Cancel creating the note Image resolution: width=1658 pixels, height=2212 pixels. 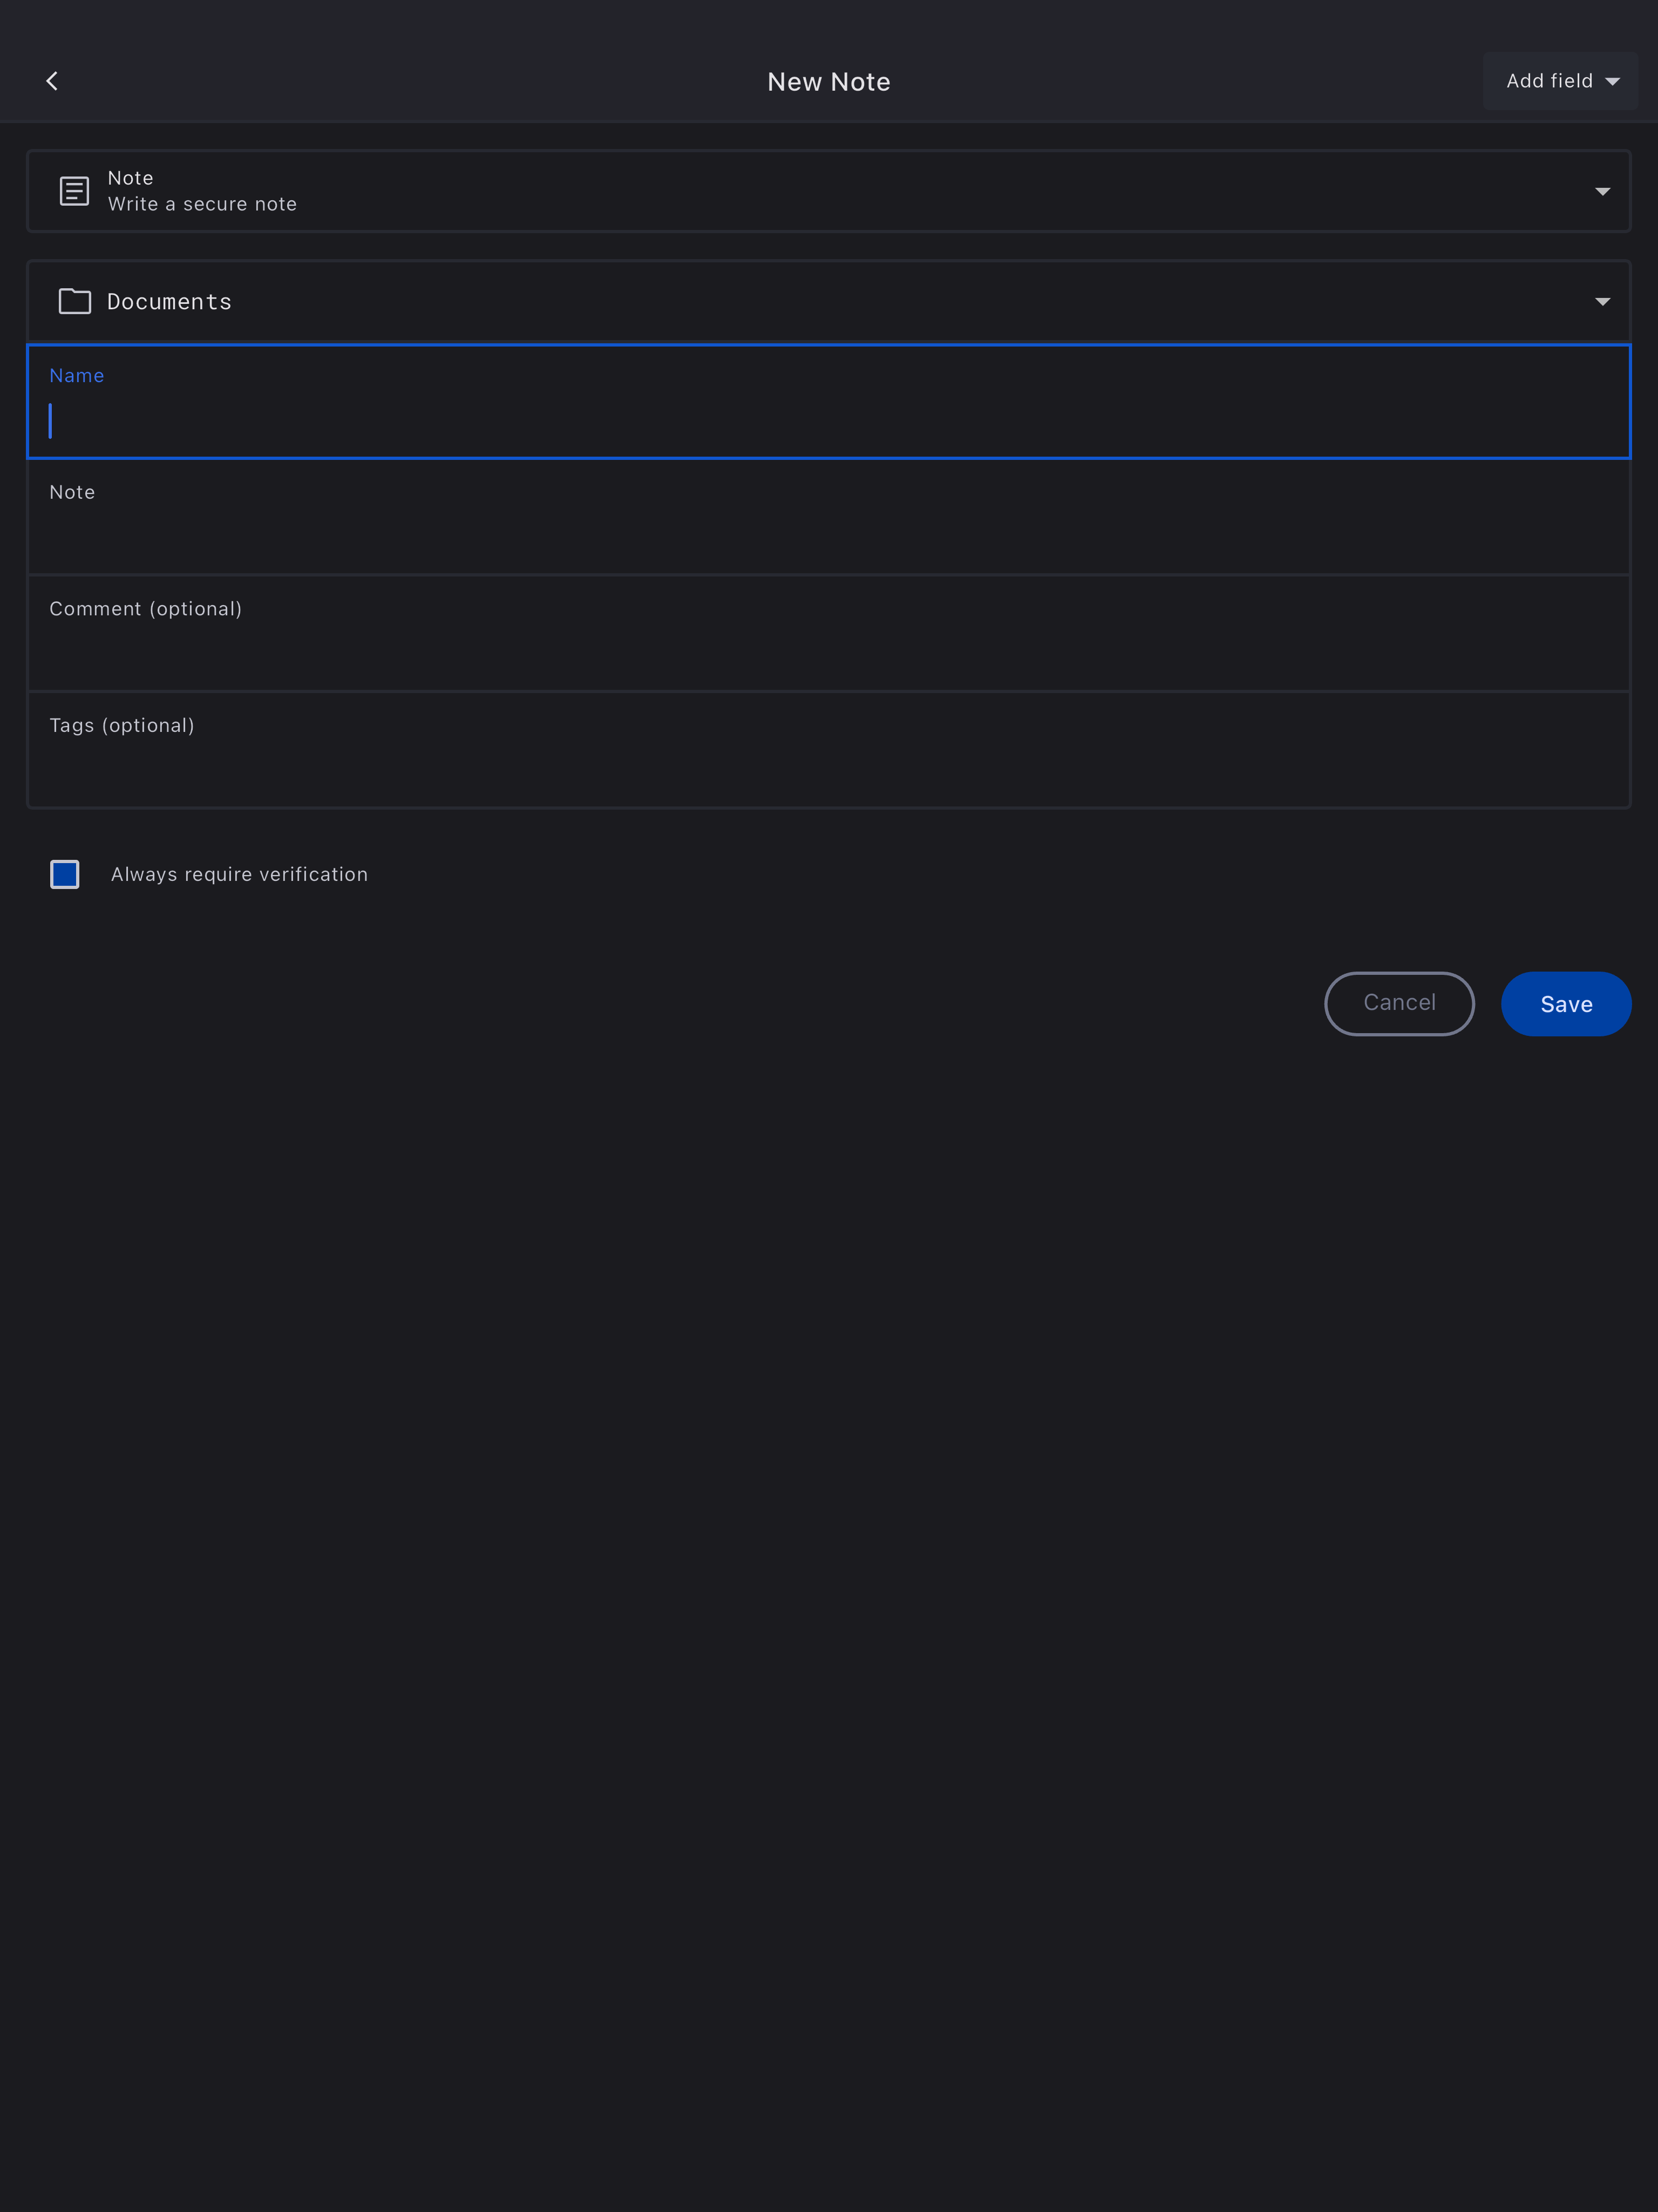point(1398,1003)
